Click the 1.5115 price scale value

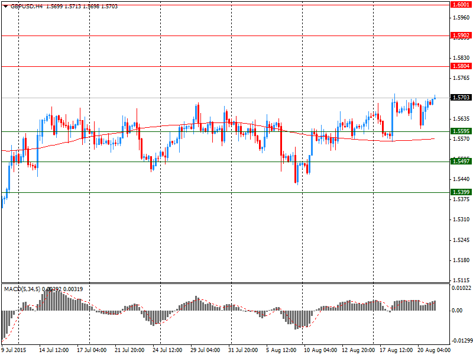pyautogui.click(x=461, y=280)
